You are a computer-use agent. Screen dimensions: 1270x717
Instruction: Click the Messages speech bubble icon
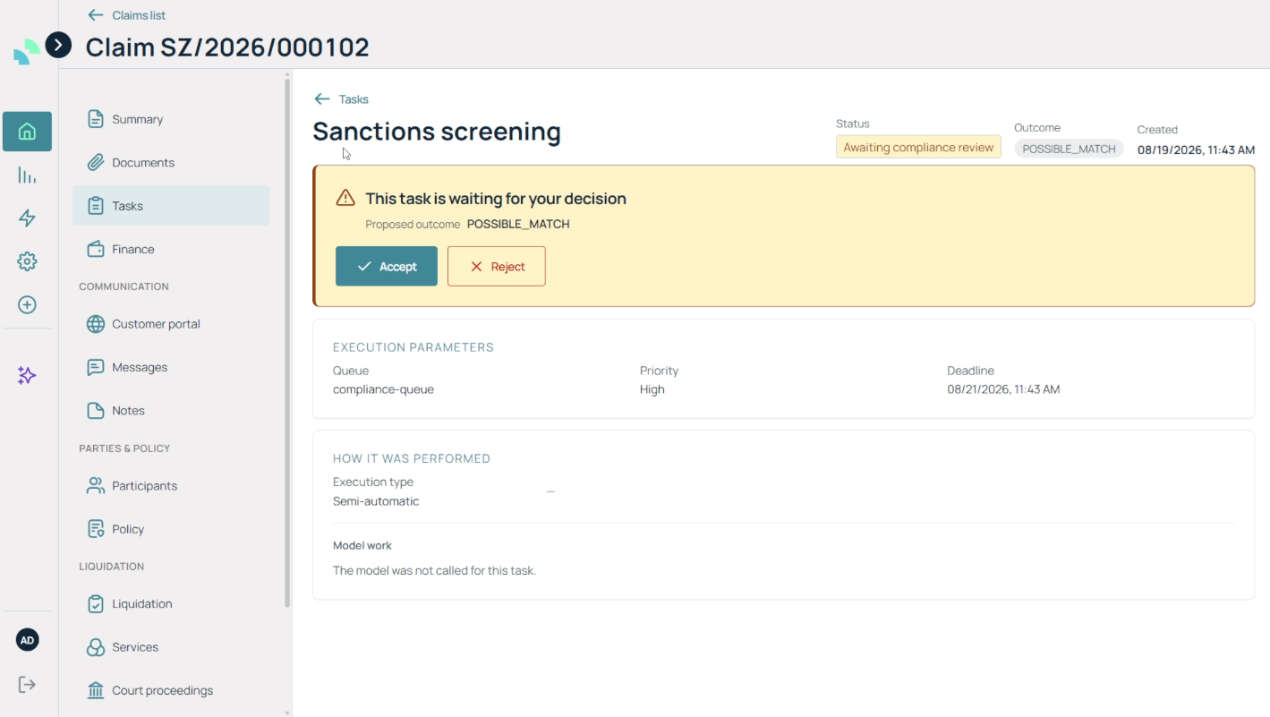pos(96,367)
